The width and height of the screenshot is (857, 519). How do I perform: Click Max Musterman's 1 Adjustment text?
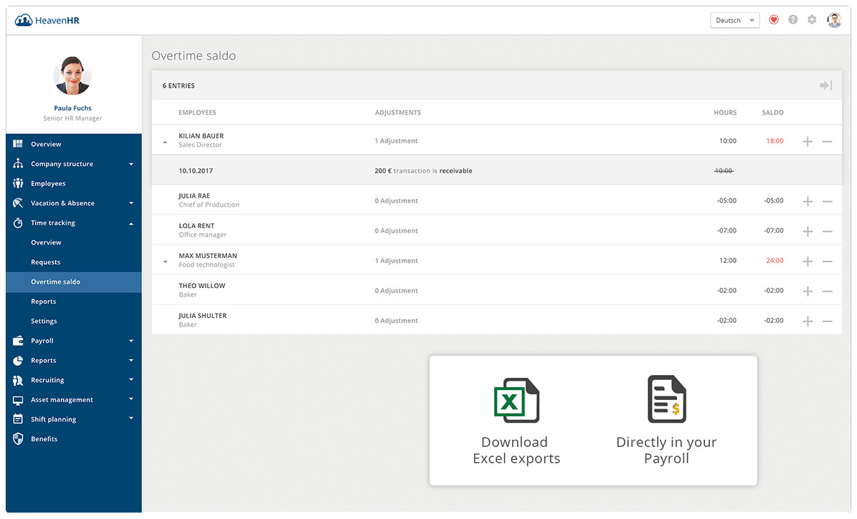pyautogui.click(x=396, y=261)
